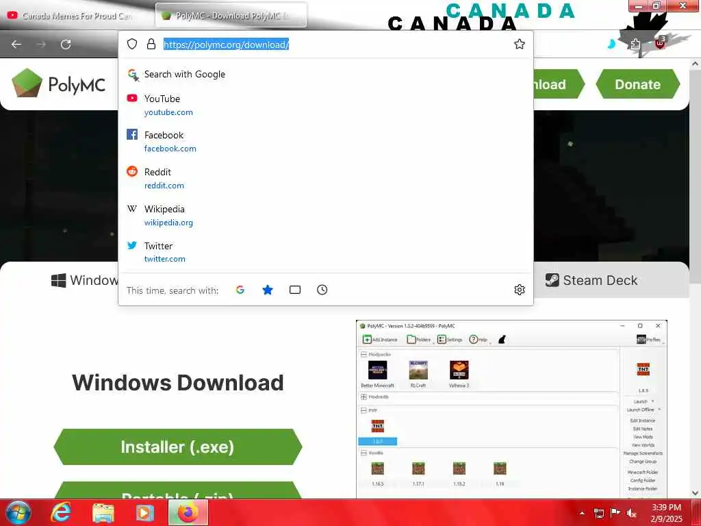Click the green Download header button

(x=559, y=84)
